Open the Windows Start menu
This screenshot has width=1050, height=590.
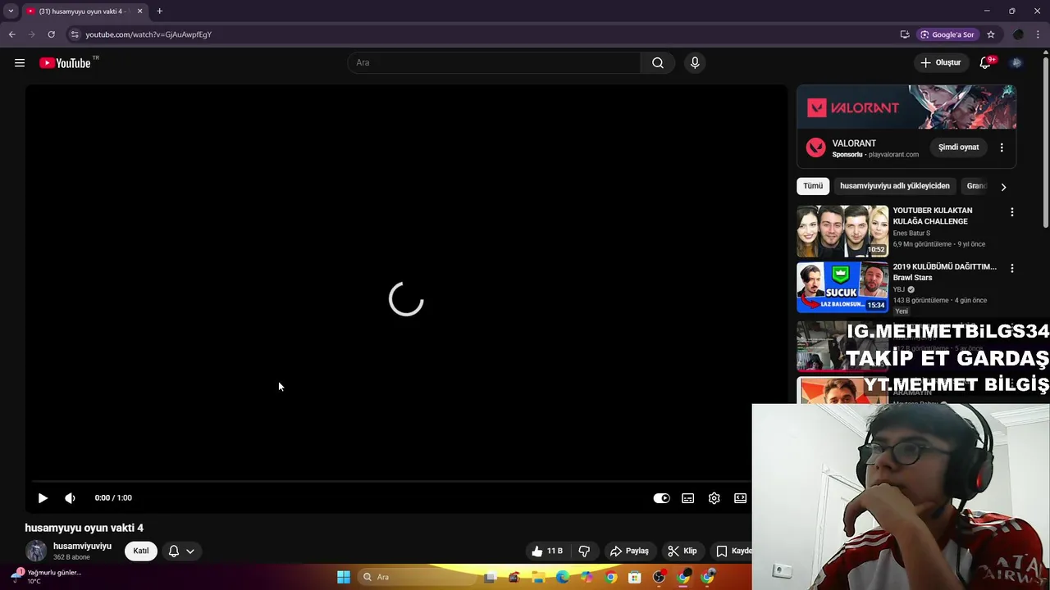[x=344, y=577]
